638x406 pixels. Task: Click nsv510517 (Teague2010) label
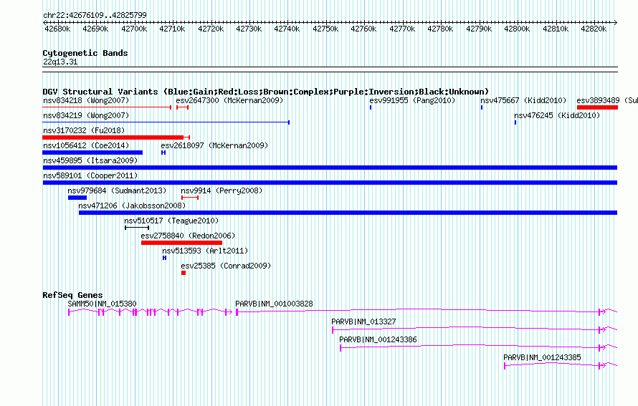[x=171, y=221]
